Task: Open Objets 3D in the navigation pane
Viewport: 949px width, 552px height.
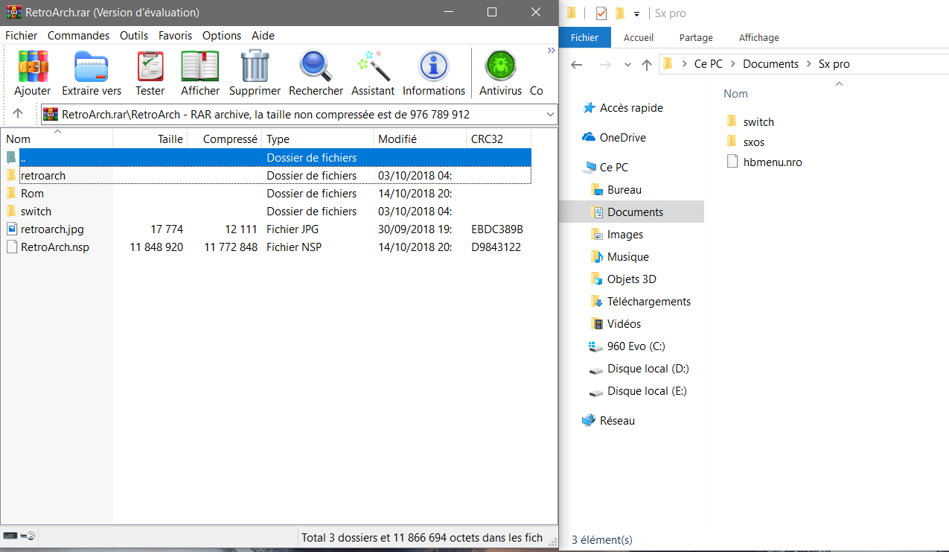Action: [631, 279]
